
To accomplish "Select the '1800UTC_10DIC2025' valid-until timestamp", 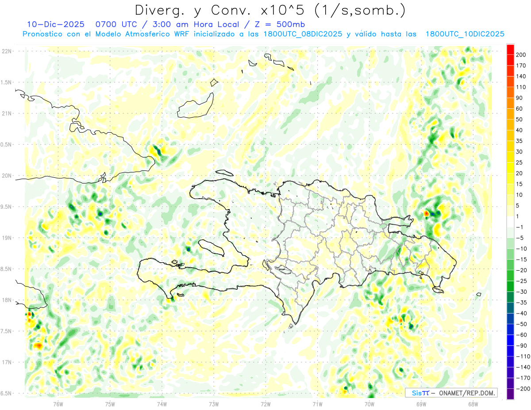I will click(x=465, y=34).
